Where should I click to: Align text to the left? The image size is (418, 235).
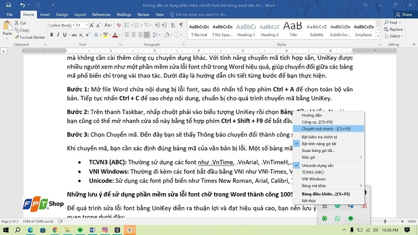(x=127, y=35)
